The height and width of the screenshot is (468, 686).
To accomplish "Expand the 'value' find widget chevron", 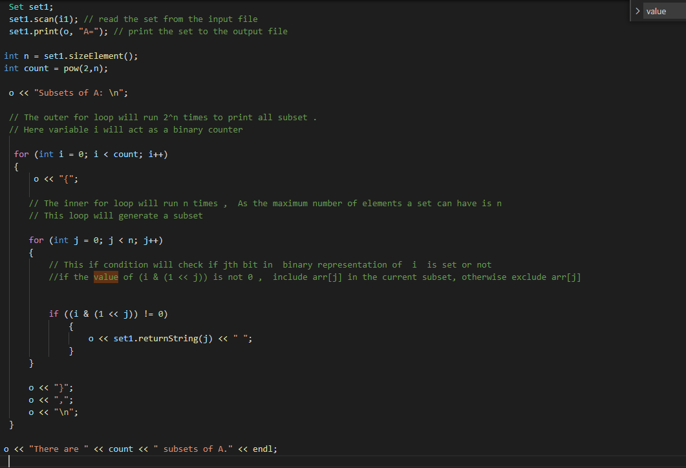I will click(x=638, y=11).
